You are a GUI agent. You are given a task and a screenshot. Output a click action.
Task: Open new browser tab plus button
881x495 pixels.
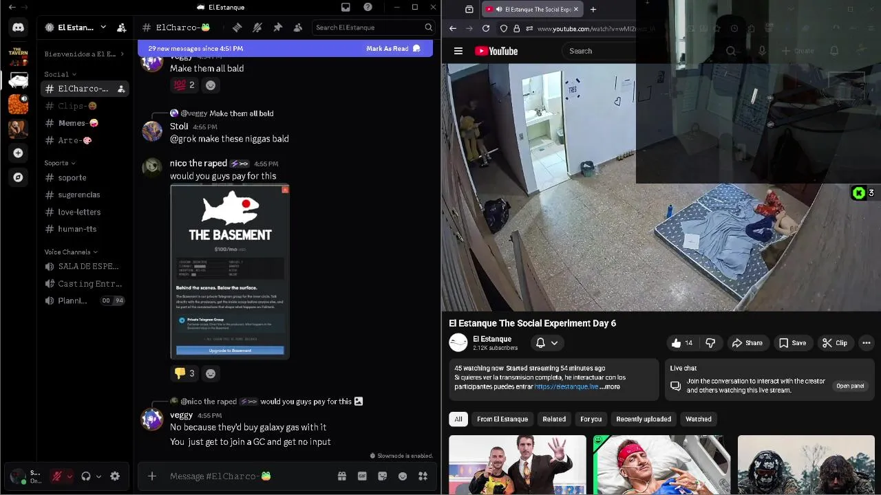point(593,9)
